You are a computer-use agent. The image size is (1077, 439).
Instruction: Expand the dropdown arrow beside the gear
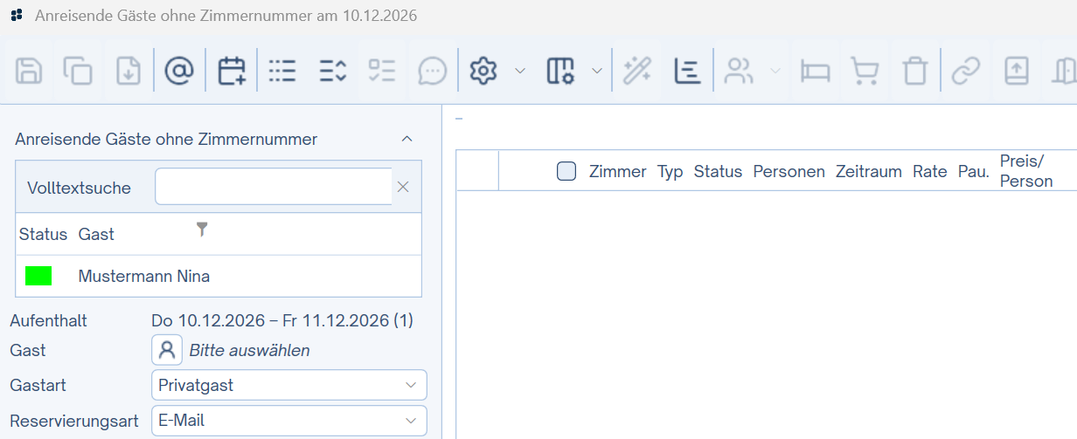(520, 71)
